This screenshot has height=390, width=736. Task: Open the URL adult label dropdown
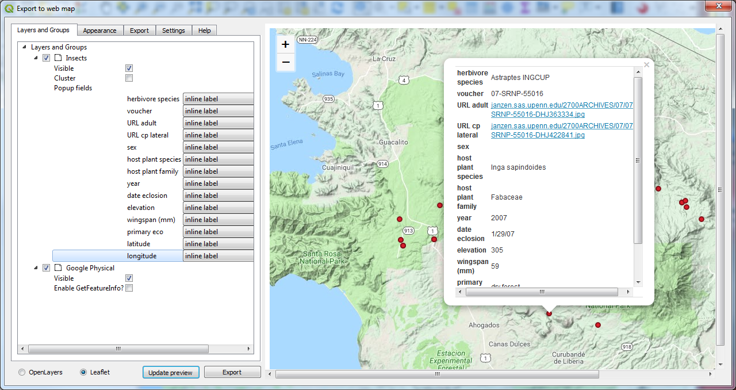pos(218,123)
